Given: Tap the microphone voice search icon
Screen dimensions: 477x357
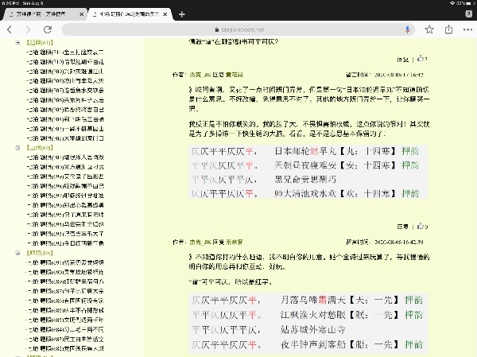Looking at the screenshot, I should point(408,29).
